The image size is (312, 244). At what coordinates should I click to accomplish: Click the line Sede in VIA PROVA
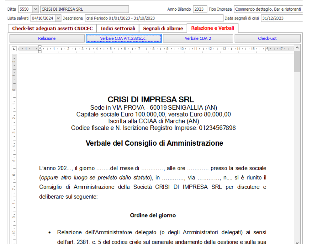click(154, 107)
